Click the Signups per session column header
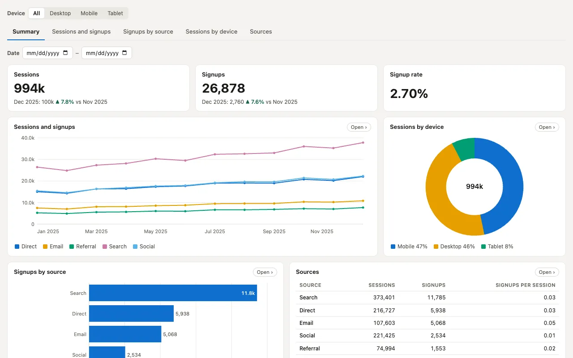 (x=525, y=285)
